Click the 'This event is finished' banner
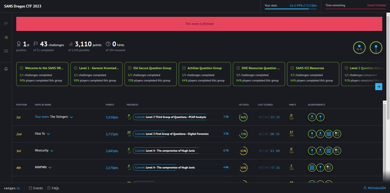Viewport: 390px width, 193px height. [199, 24]
